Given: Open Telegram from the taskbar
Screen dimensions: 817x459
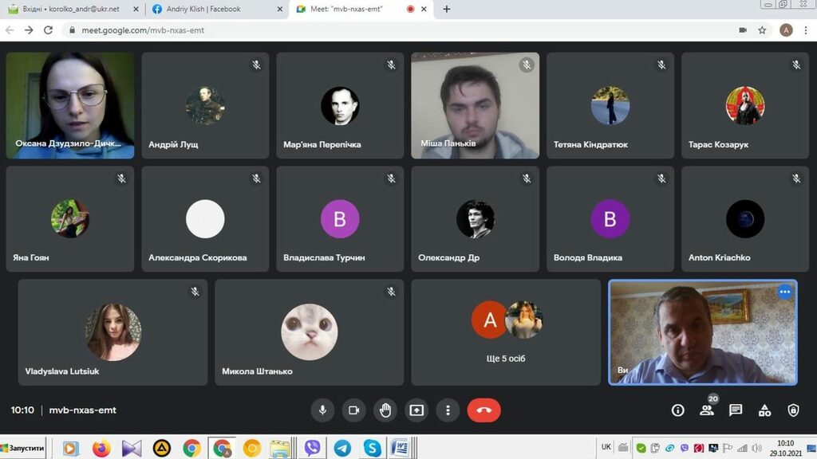Looking at the screenshot, I should tap(342, 448).
